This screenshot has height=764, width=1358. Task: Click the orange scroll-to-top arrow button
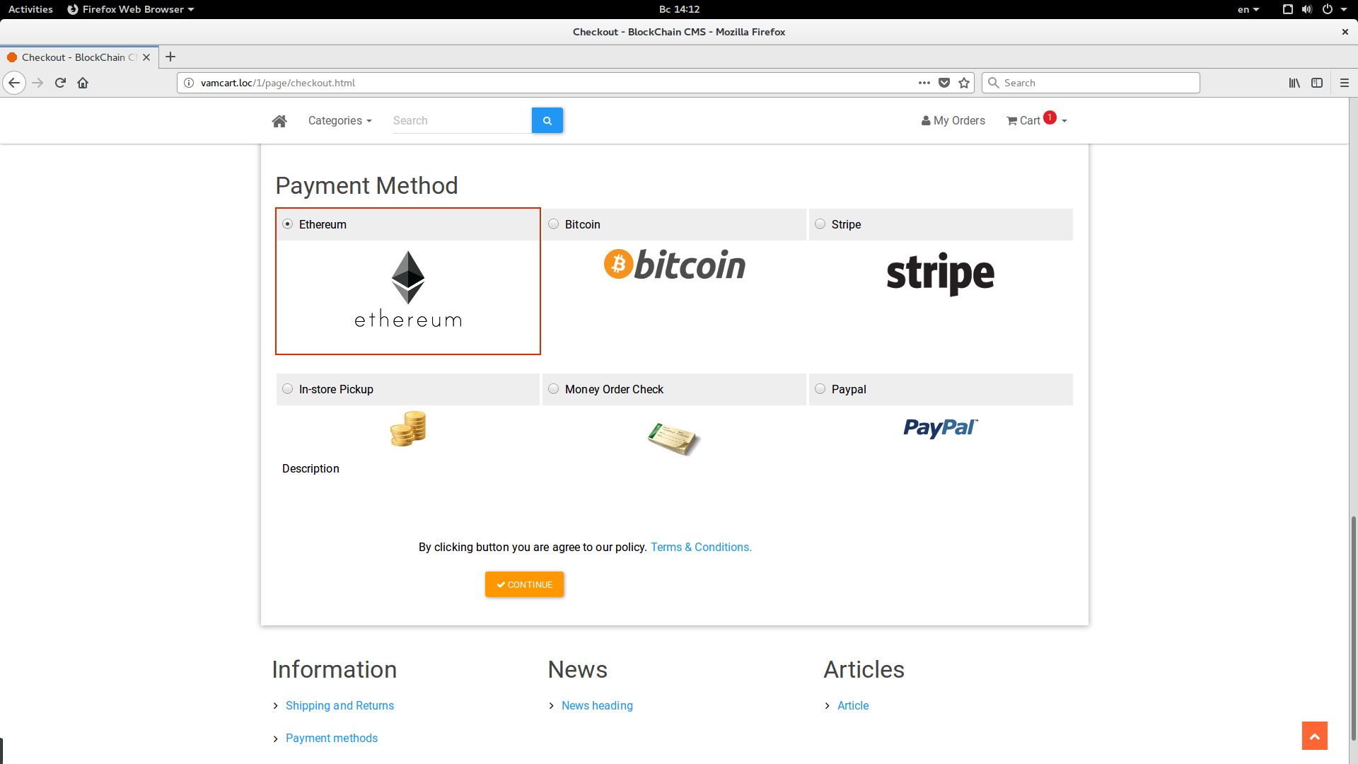tap(1314, 736)
